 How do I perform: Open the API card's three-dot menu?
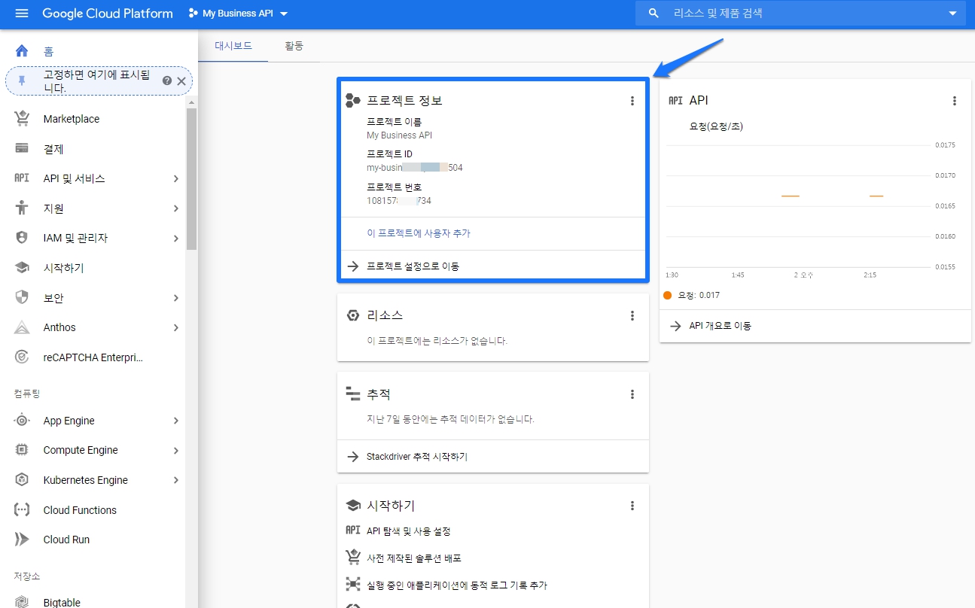(x=955, y=101)
